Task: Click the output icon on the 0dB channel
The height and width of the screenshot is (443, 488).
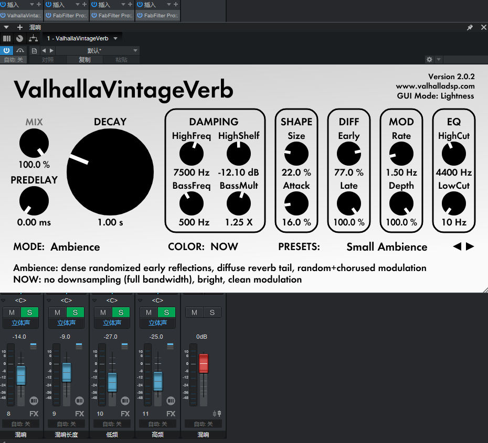Action: click(217, 414)
